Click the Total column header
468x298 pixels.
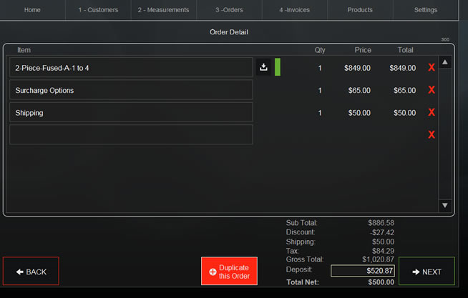coord(405,50)
